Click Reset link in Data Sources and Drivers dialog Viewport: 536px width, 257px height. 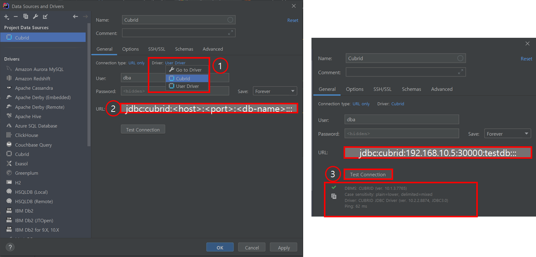coord(293,20)
